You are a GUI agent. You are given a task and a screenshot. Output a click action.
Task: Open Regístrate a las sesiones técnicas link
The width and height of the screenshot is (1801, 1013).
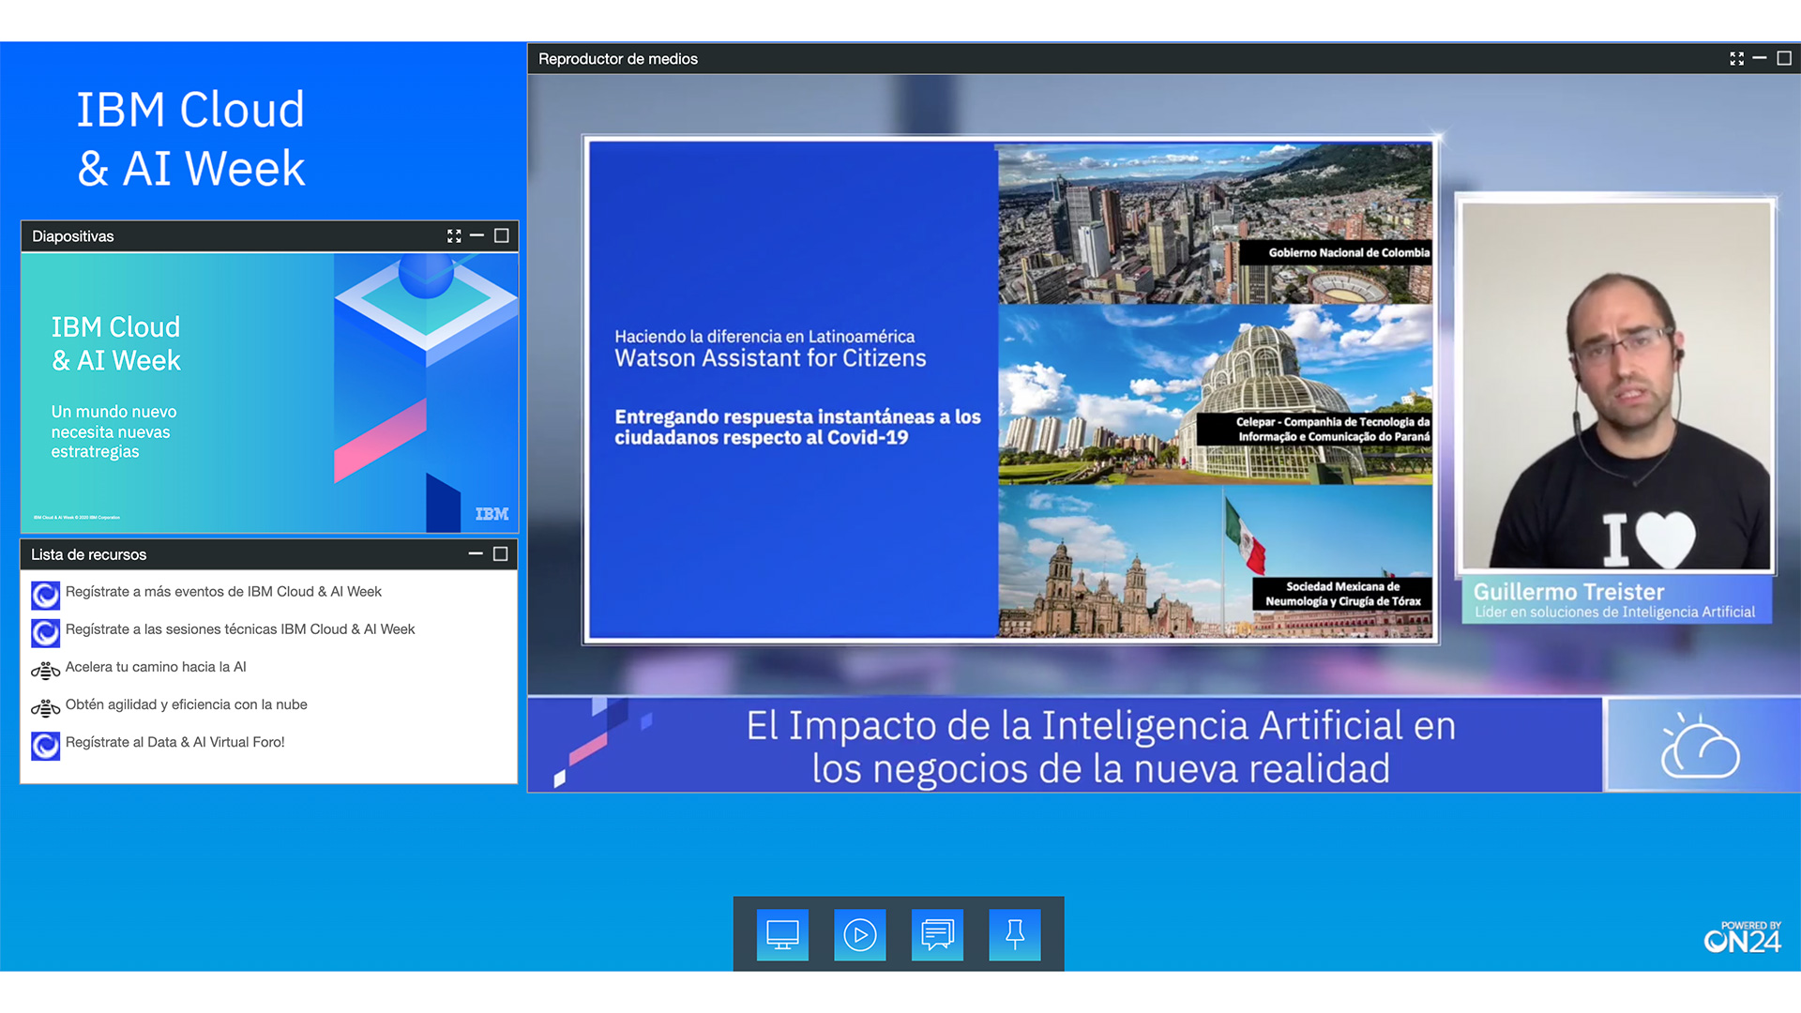(x=240, y=629)
